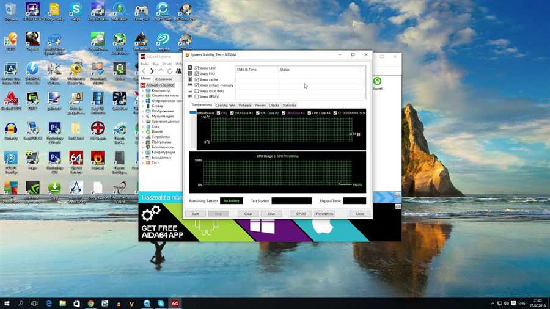The image size is (550, 309).
Task: Click GET FREE AIDA64 APP banner
Action: pyautogui.click(x=163, y=231)
